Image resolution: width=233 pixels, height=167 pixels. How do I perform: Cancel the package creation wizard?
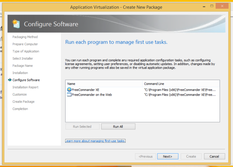(x=214, y=156)
